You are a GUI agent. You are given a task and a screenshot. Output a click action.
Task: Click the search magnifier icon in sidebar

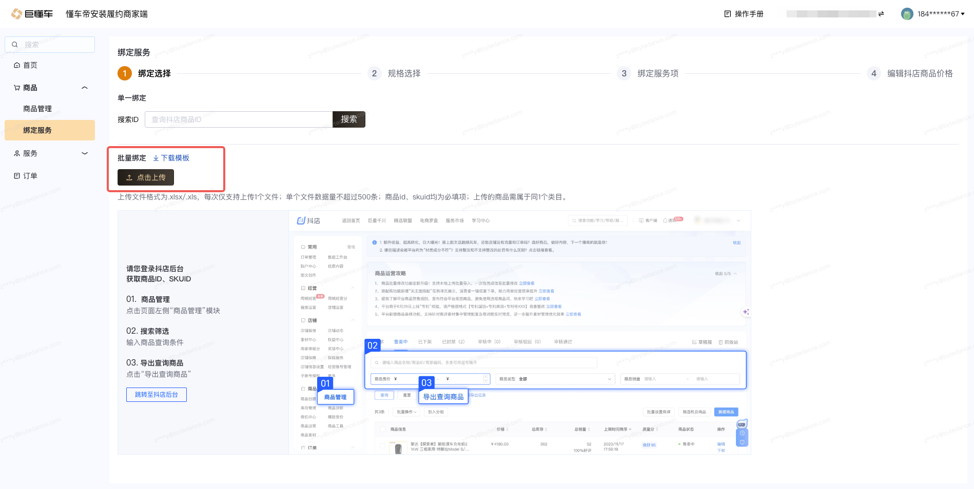click(15, 45)
